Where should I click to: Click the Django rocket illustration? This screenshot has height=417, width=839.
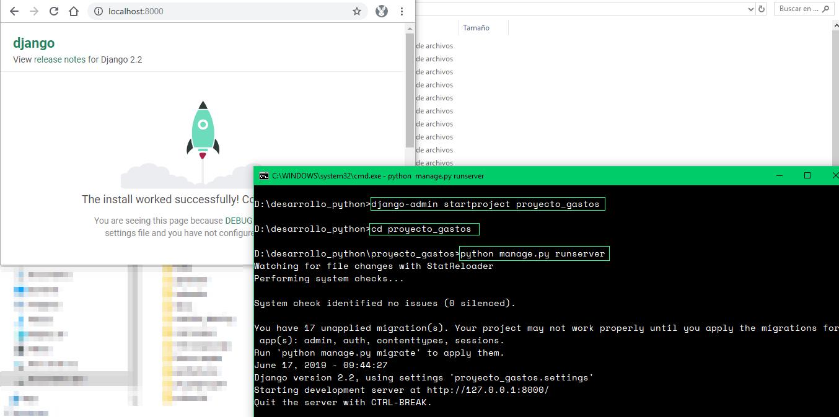(x=203, y=131)
